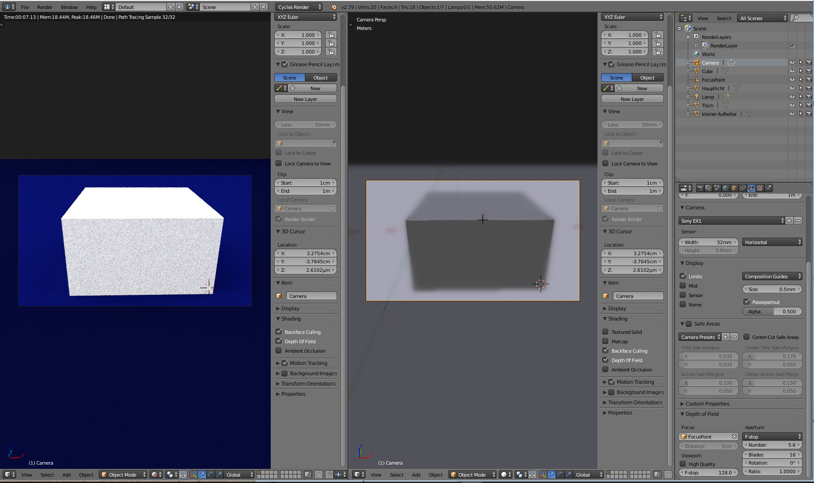Viewport: 814px width, 483px height.
Task: Open the Horizontal sensor fit dropdown
Action: coord(772,242)
